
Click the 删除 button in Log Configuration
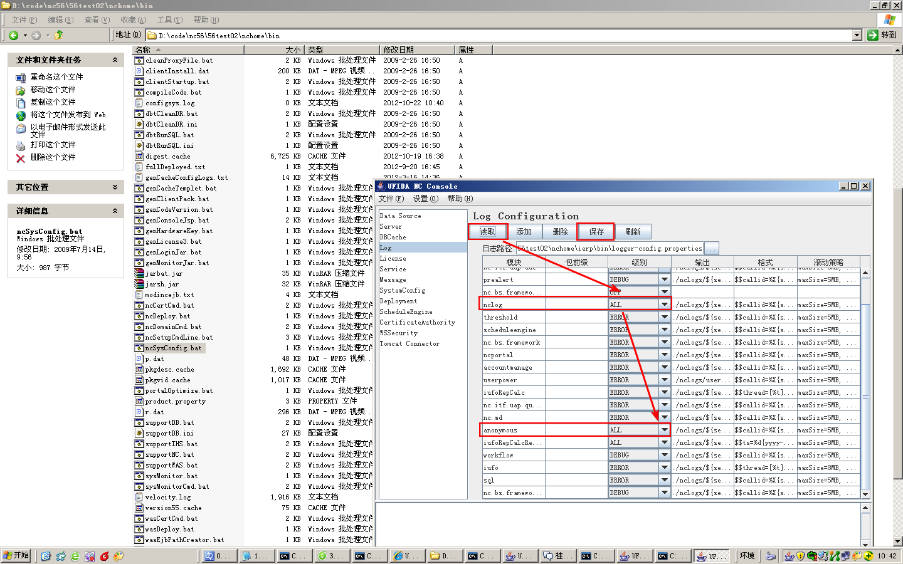click(x=561, y=231)
